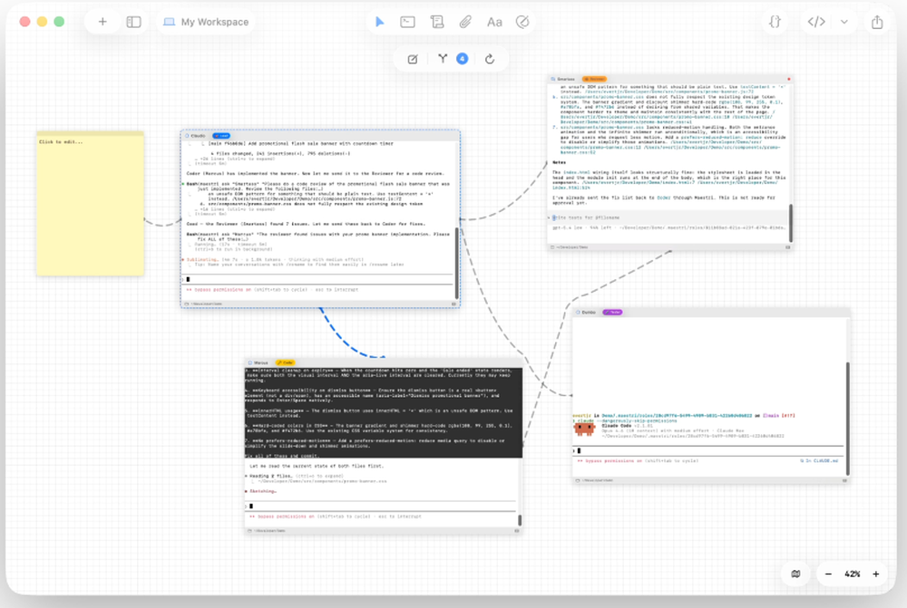907x608 pixels.
Task: Click the compose/edit icon in the floating toolbar
Action: coord(413,58)
